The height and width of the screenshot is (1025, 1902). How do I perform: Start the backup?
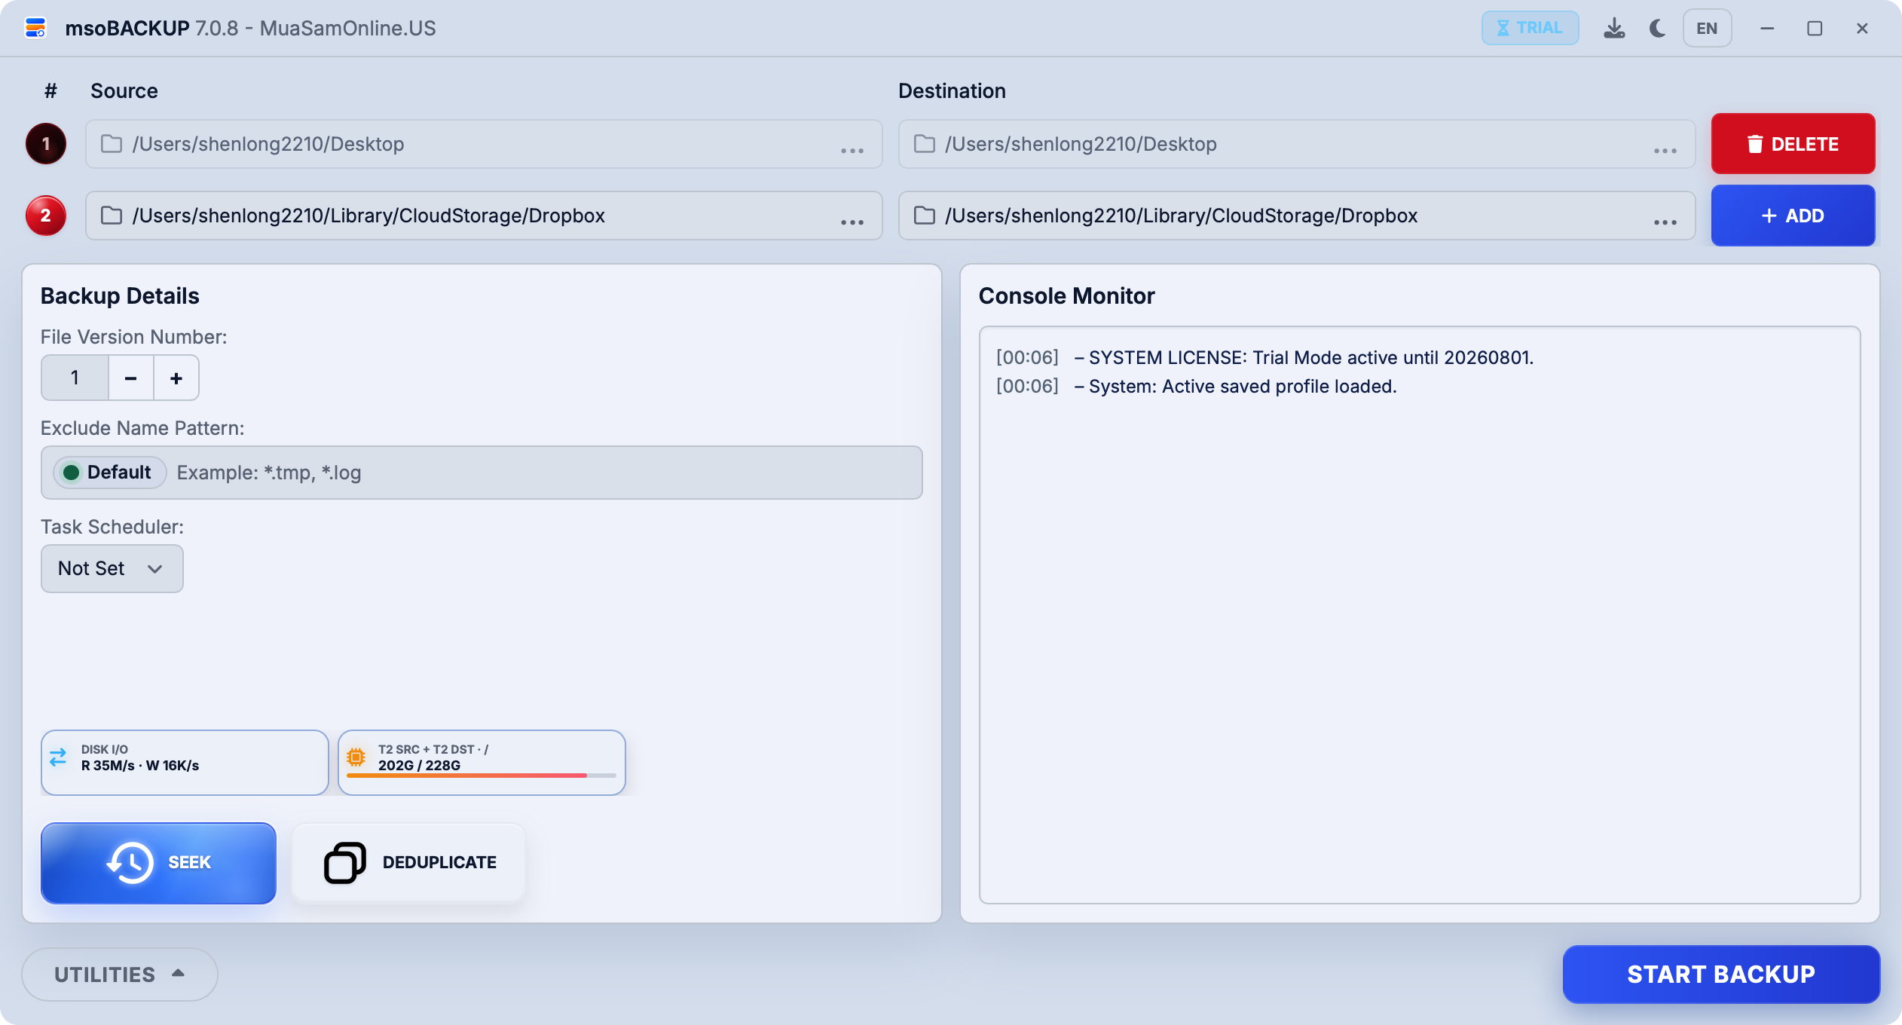tap(1721, 975)
